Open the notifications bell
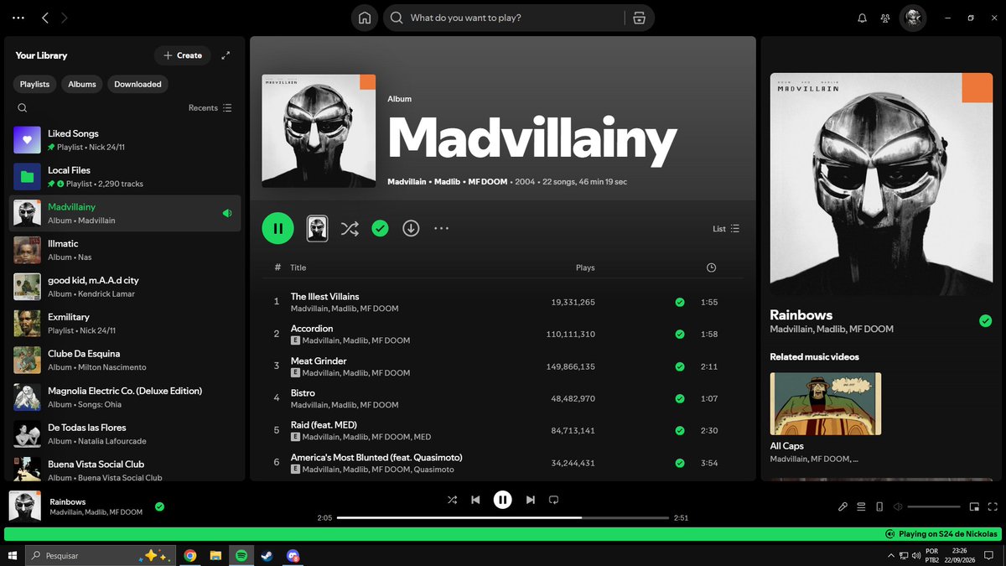 point(862,18)
